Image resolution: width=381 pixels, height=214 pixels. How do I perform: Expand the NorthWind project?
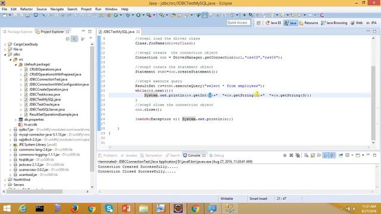click(5, 180)
